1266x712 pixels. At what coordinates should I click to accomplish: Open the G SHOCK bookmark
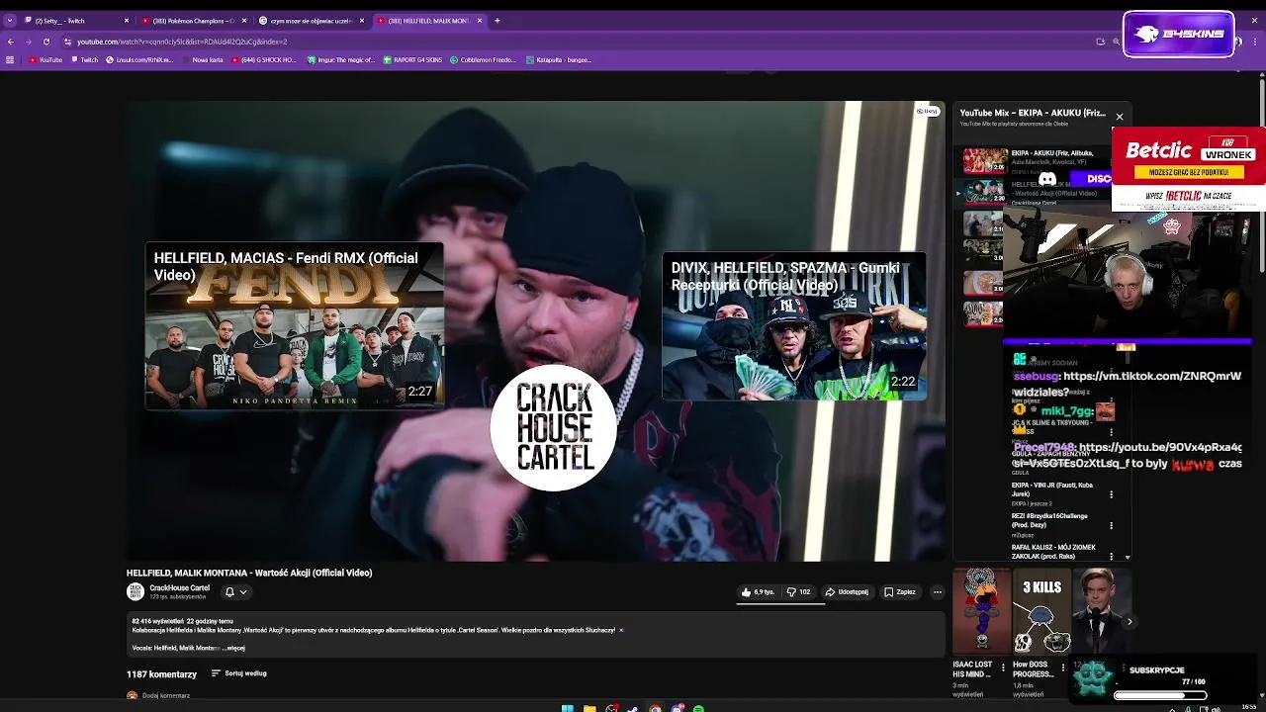pos(263,60)
